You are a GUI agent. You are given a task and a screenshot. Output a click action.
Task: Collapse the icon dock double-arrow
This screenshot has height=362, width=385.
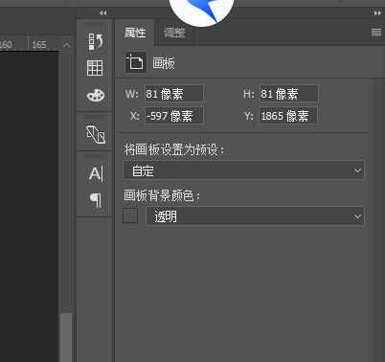coord(102,13)
